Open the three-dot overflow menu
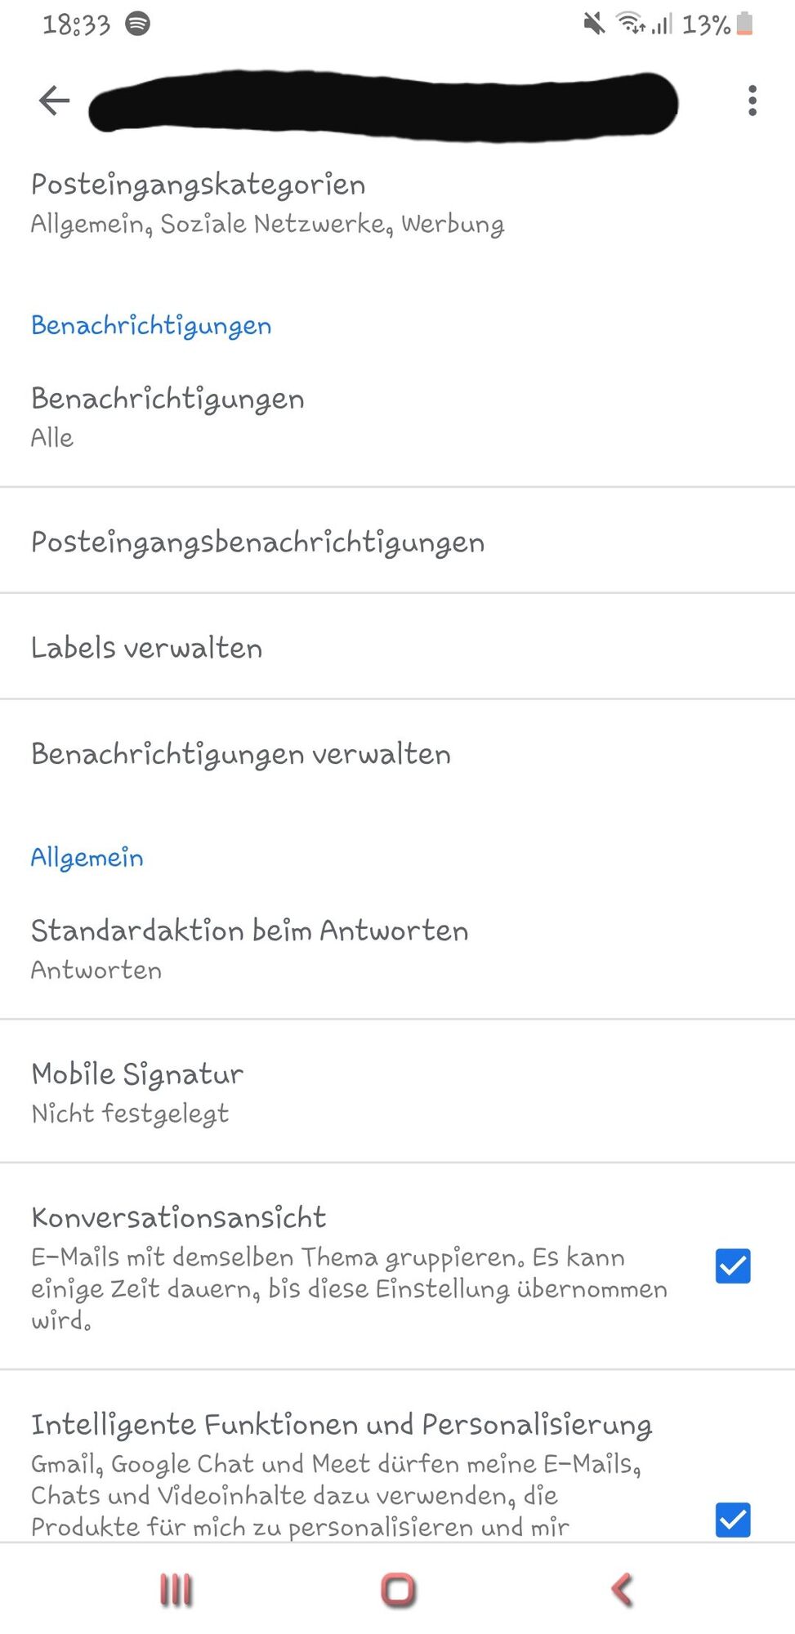 click(752, 100)
